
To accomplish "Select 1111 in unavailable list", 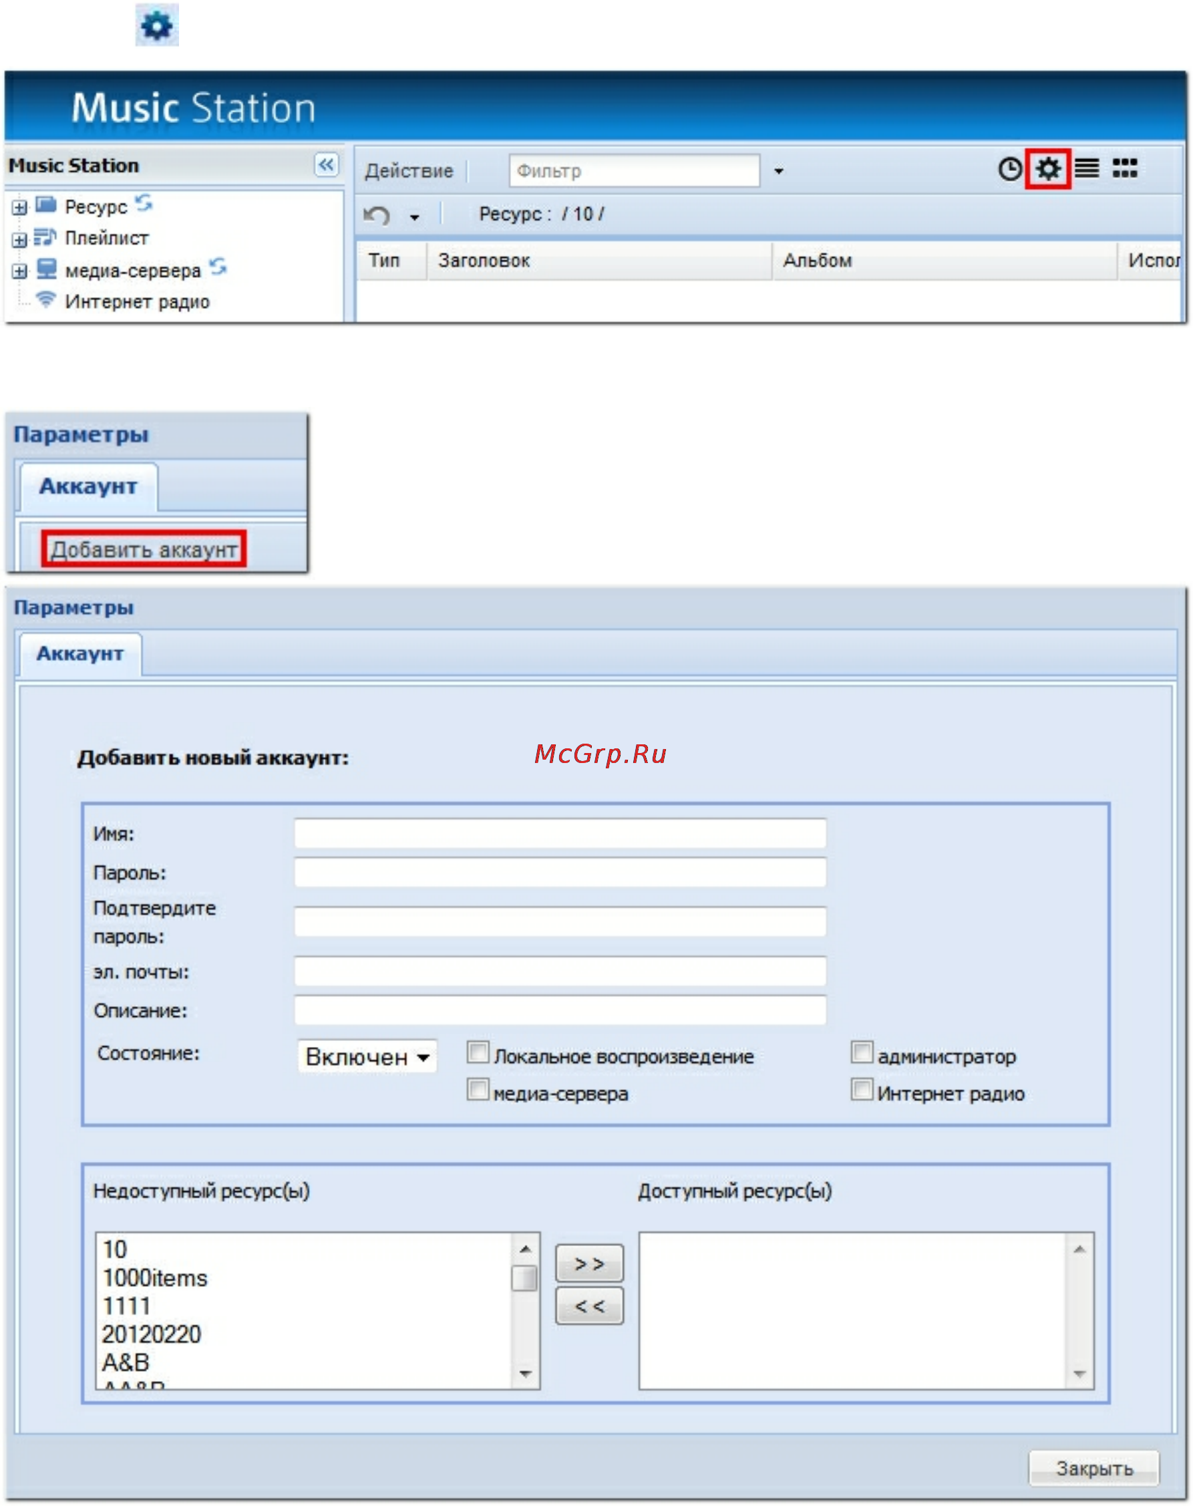I will click(x=126, y=1306).
